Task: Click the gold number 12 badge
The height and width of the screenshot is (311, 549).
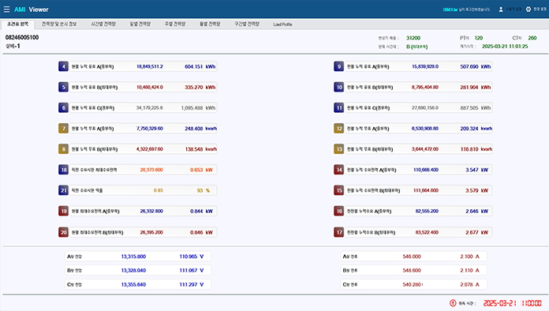Action: [x=339, y=129]
